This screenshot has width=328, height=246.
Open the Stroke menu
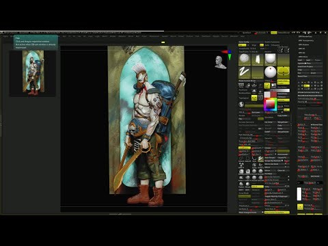pos(181,36)
